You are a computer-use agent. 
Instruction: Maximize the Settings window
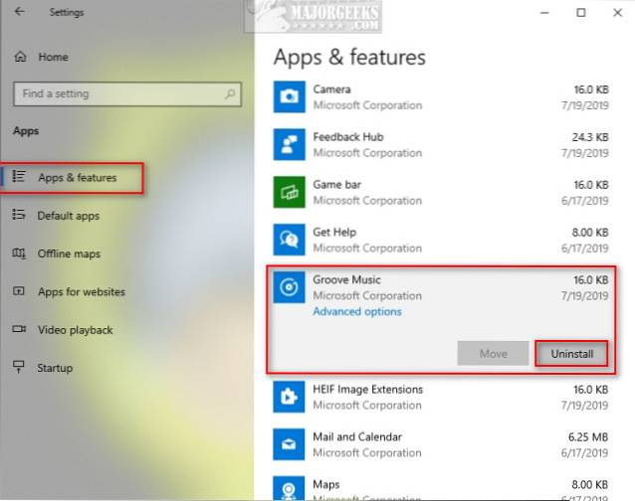pos(580,13)
